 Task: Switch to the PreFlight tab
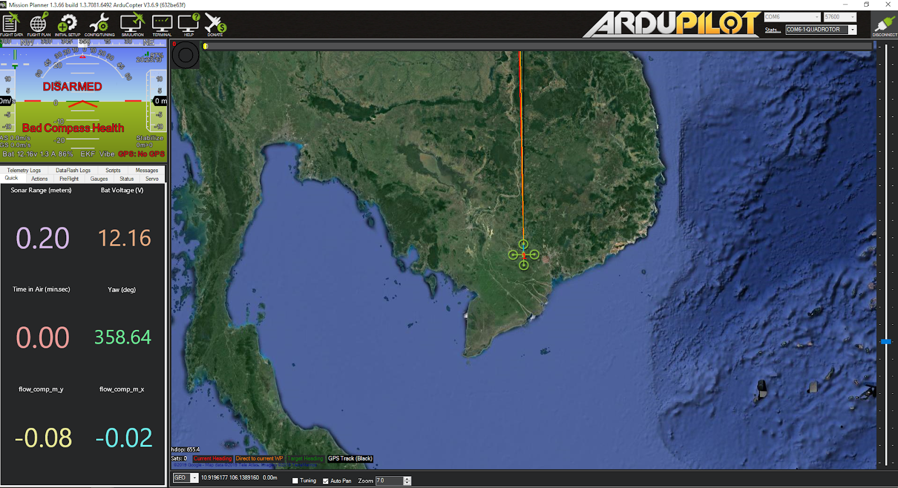69,179
